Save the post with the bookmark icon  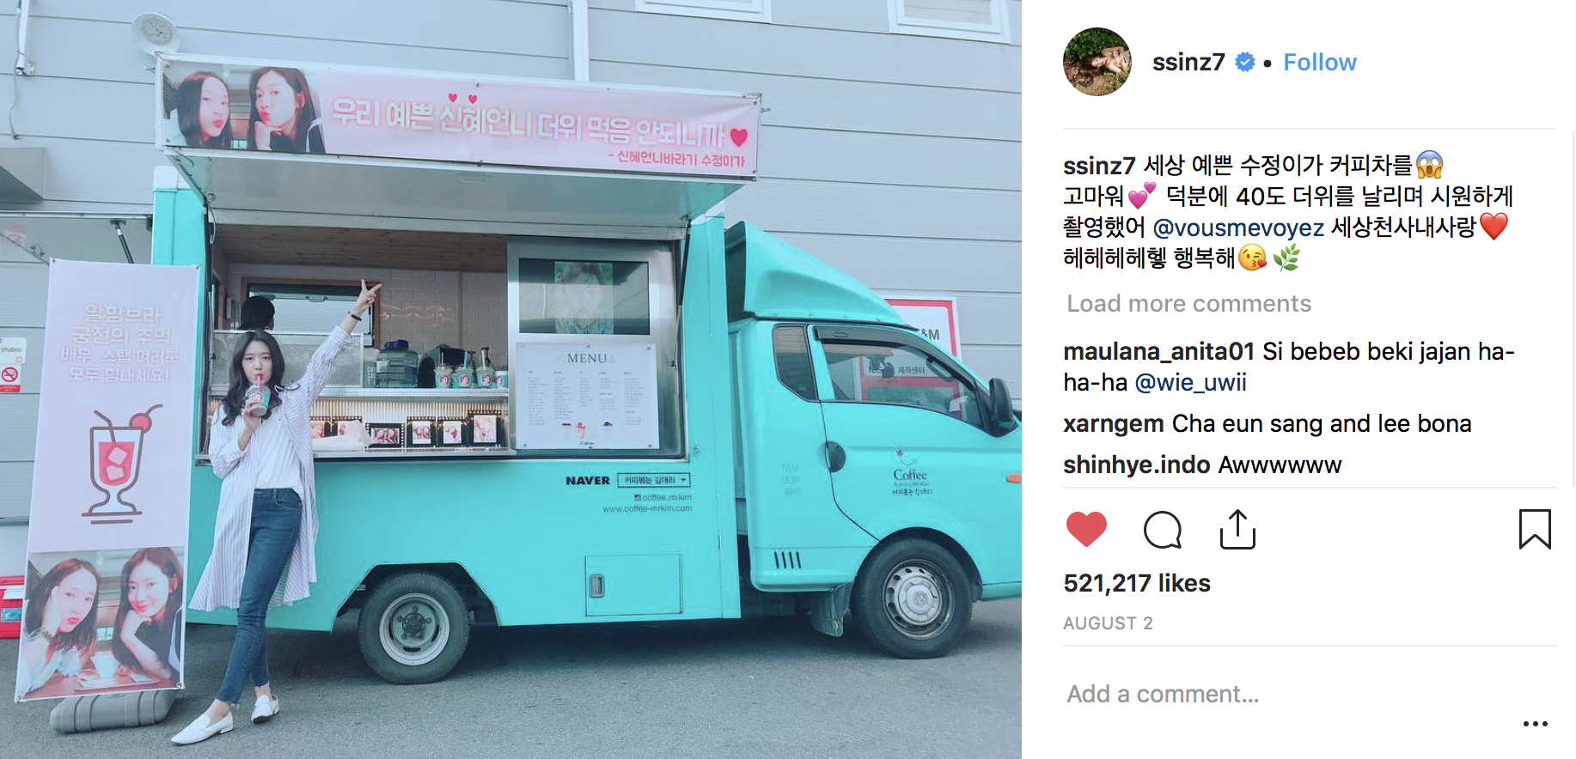pos(1535,529)
